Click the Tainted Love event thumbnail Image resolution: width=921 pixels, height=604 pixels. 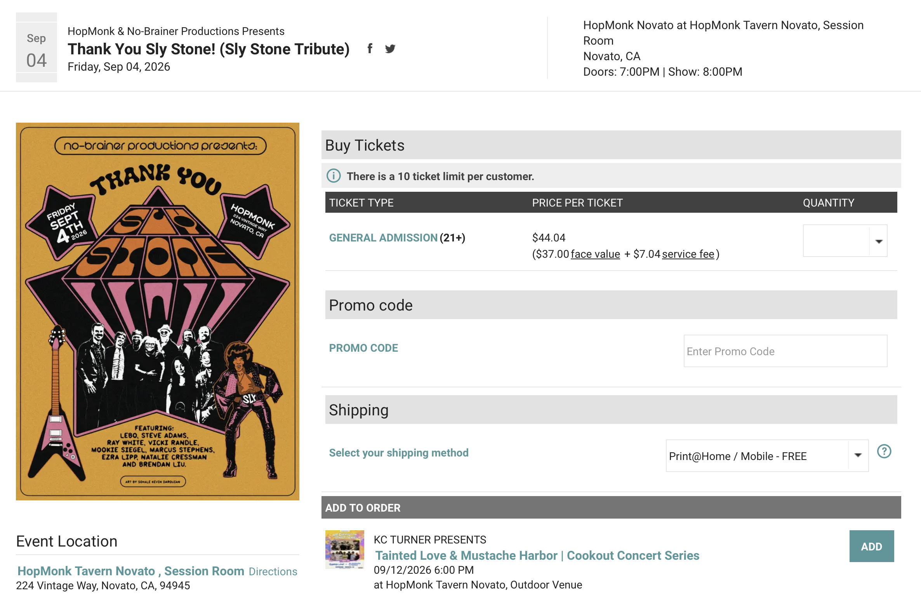pyautogui.click(x=345, y=549)
